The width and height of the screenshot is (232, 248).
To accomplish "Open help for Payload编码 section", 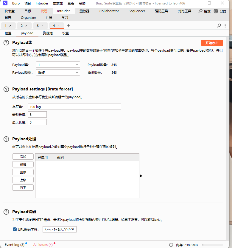I will coord(6,212).
